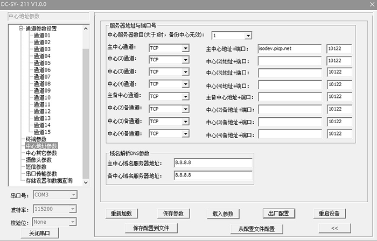The image size is (377, 241).
Task: Select 存储设置和数据查询 tree item
Action: tap(49, 181)
